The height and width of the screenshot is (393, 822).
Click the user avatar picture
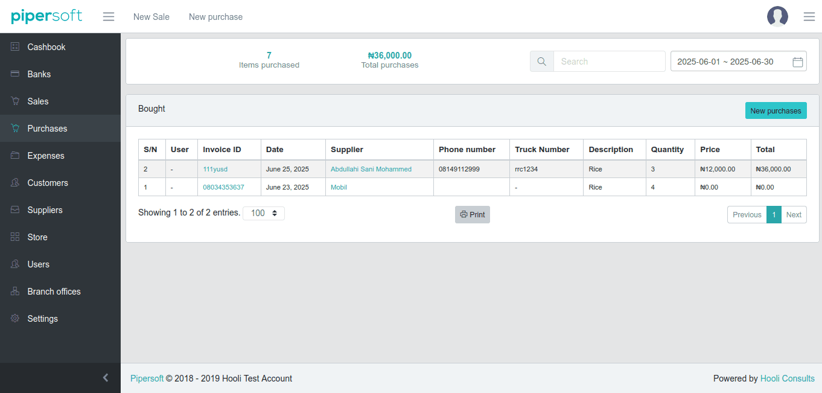[777, 16]
